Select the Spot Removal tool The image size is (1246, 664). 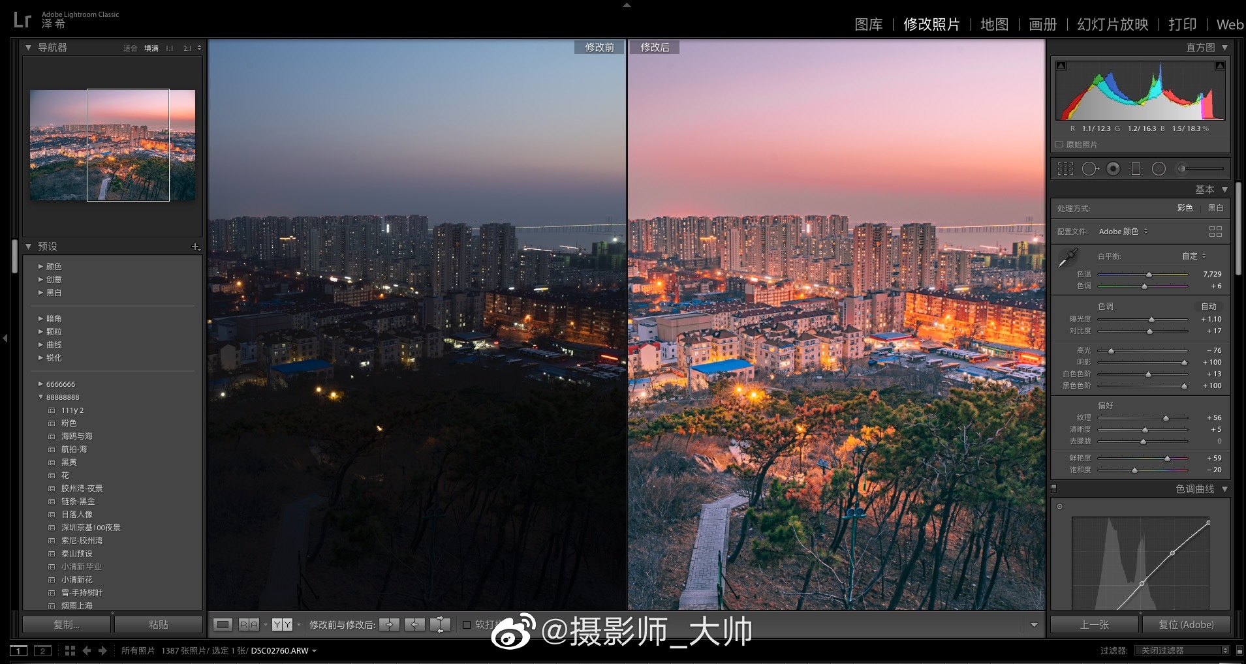[1091, 169]
